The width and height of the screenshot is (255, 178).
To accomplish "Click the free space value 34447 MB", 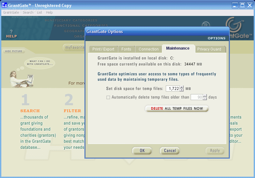I will 193,64.
